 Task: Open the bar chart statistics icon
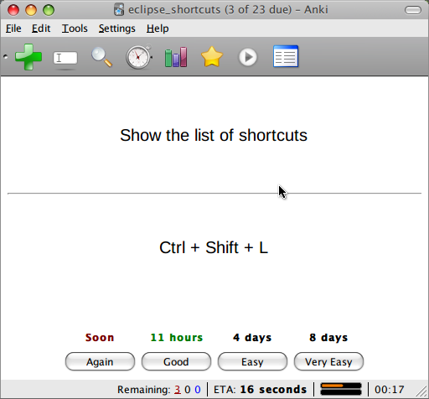(x=176, y=57)
